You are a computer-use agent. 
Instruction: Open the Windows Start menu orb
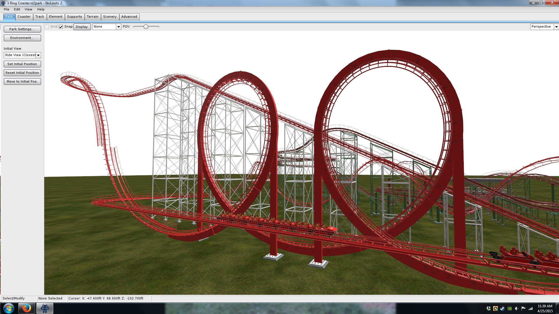point(9,308)
